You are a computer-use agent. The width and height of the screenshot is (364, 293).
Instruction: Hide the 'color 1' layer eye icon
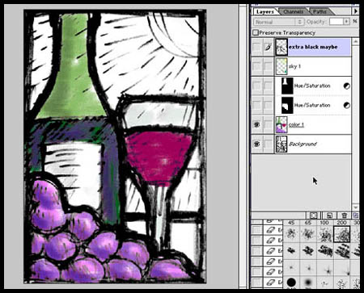pos(256,124)
